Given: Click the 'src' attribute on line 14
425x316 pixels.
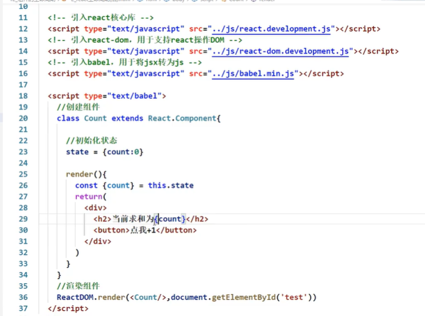Looking at the screenshot, I should tap(196, 51).
